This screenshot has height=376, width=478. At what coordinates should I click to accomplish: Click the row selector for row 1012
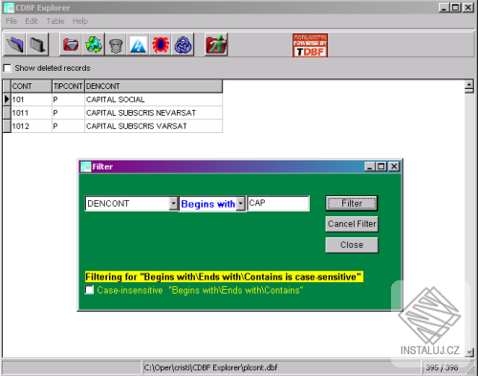pos(7,126)
